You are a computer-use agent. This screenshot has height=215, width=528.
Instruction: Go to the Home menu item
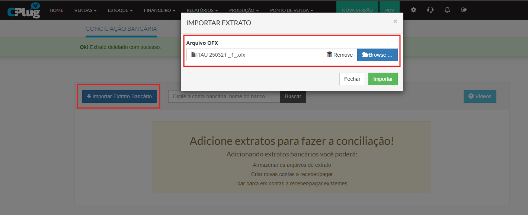pos(56,10)
